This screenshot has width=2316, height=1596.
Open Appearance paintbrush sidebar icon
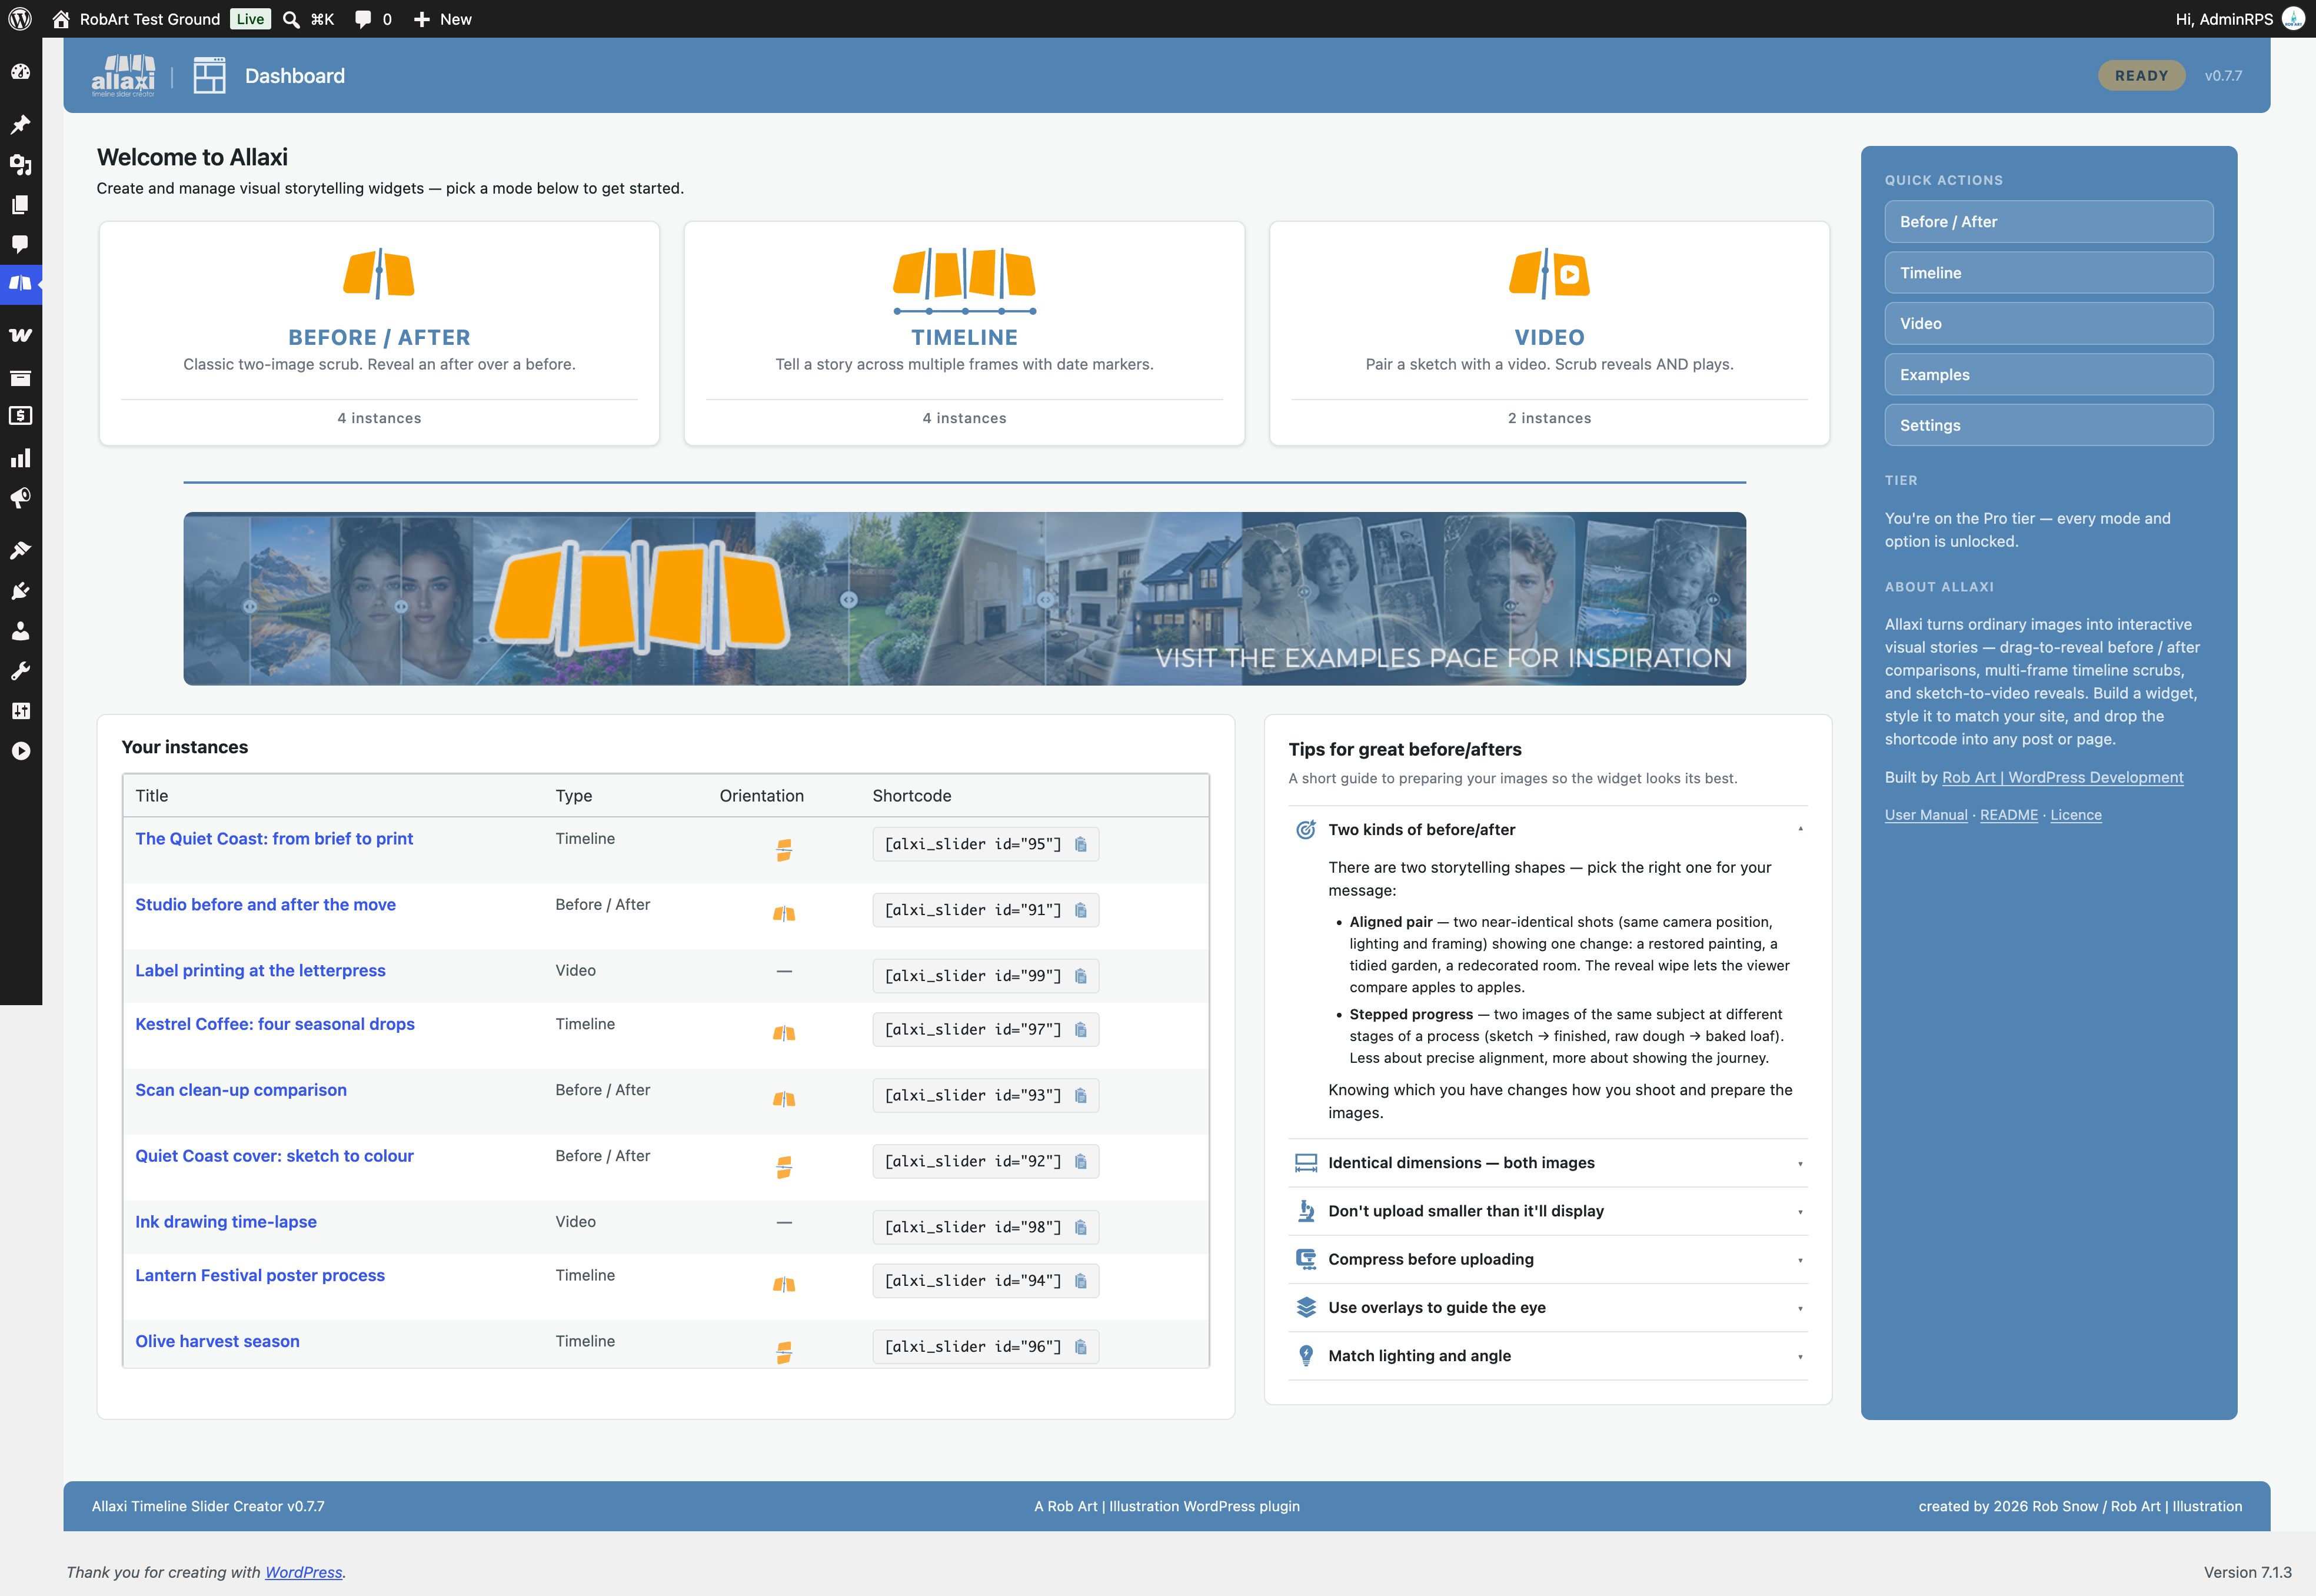pyautogui.click(x=20, y=551)
